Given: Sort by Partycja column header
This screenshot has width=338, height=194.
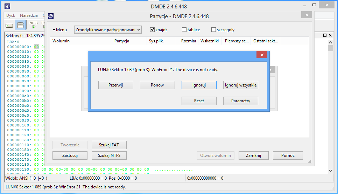Looking at the screenshot, I should [129, 41].
